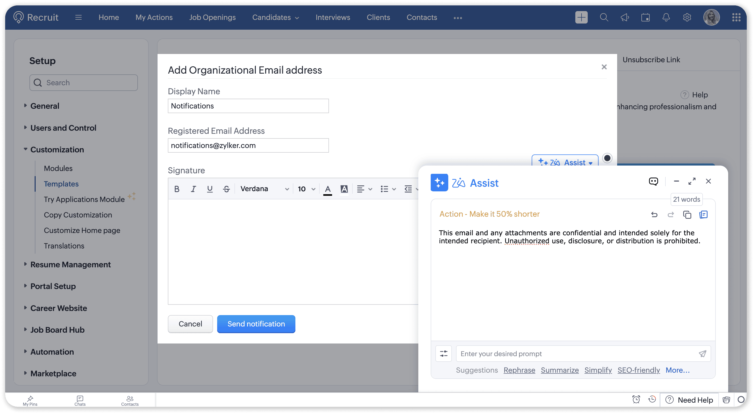Undo the last Assist action
This screenshot has height=414, width=754.
pos(654,215)
